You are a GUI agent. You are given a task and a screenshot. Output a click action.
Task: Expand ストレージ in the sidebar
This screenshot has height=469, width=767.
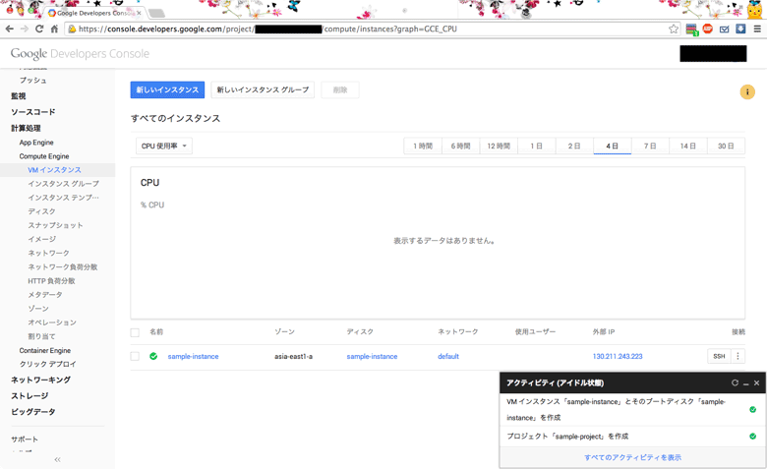29,395
